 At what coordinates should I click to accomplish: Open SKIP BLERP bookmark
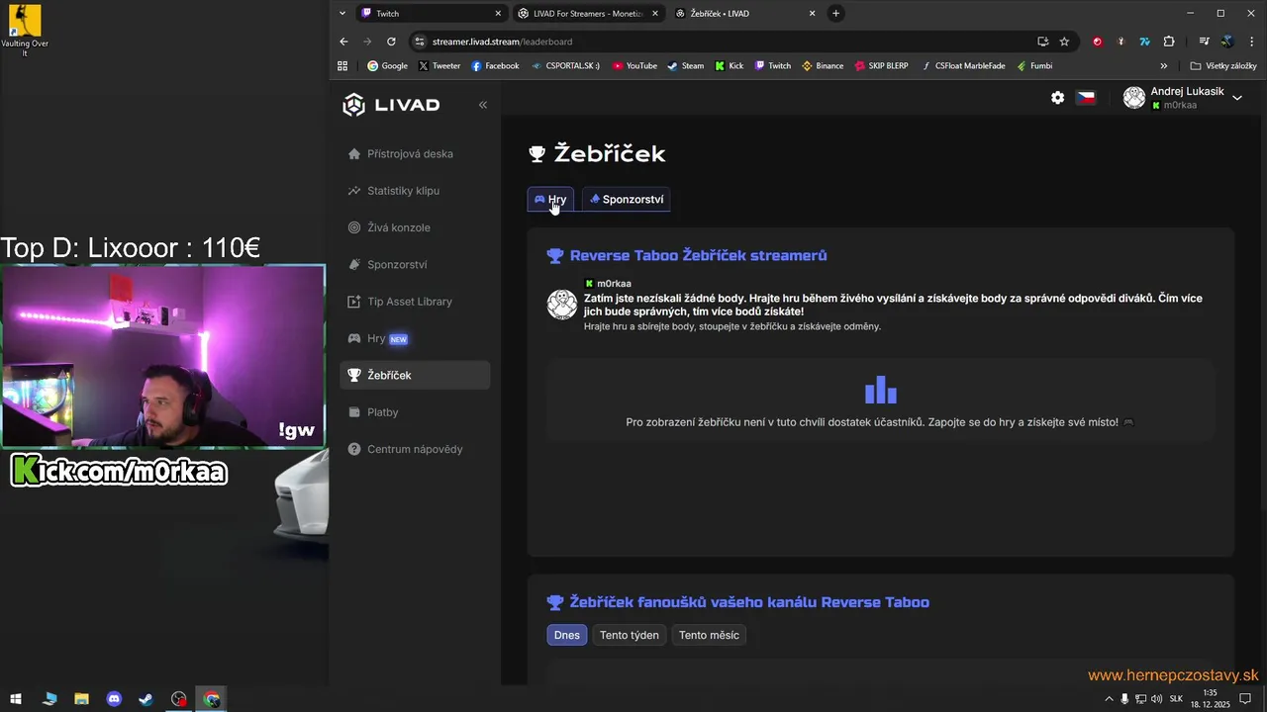pos(880,66)
